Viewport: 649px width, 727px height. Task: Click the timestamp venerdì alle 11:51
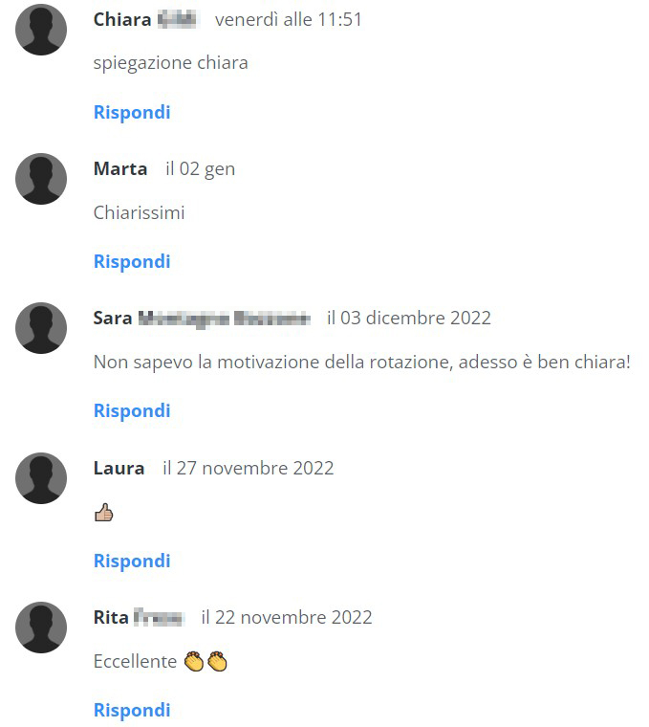click(x=288, y=19)
